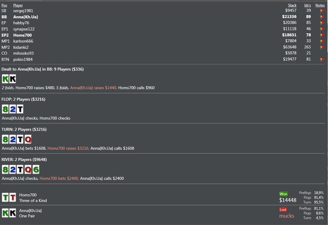Click the Queen card in the TURN board
328x225 pixels.
[28, 139]
